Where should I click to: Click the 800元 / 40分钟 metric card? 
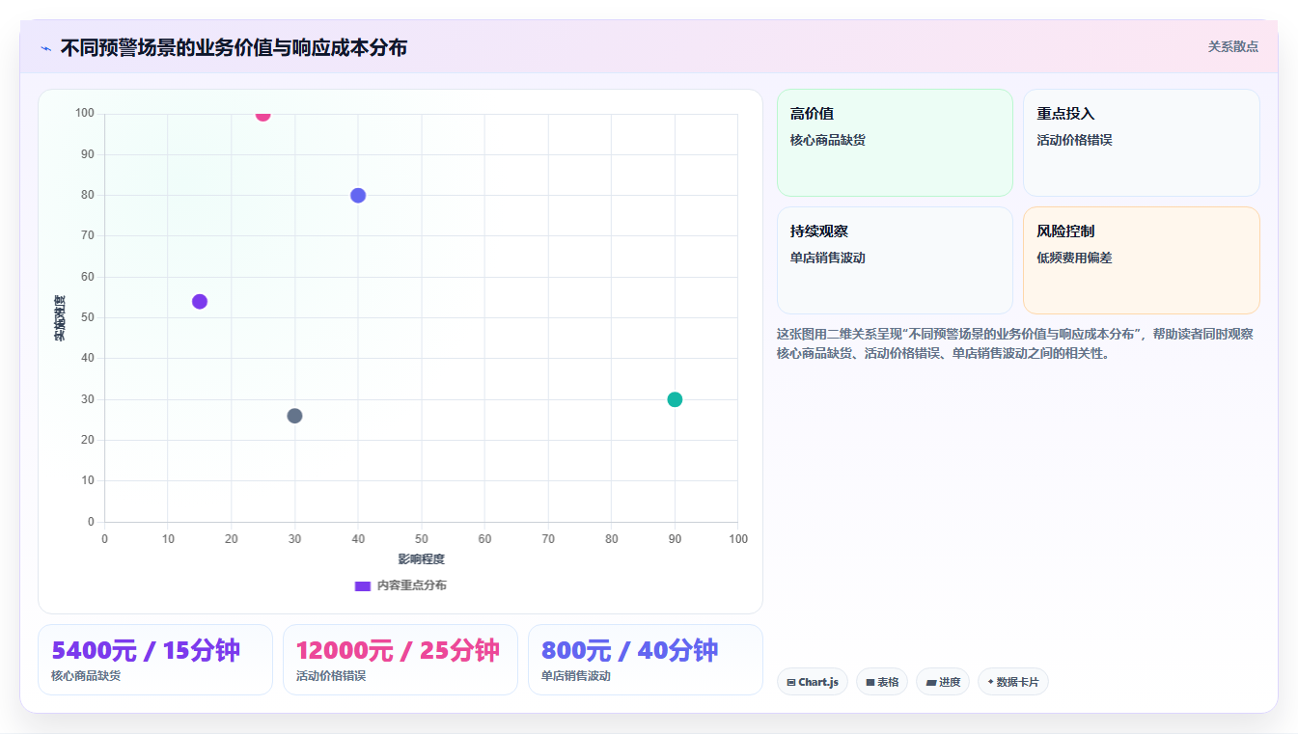646,660
